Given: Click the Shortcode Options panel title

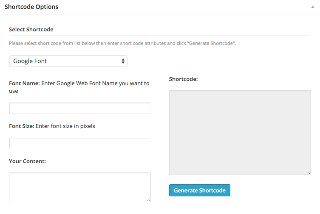Looking at the screenshot, I should (31, 7).
